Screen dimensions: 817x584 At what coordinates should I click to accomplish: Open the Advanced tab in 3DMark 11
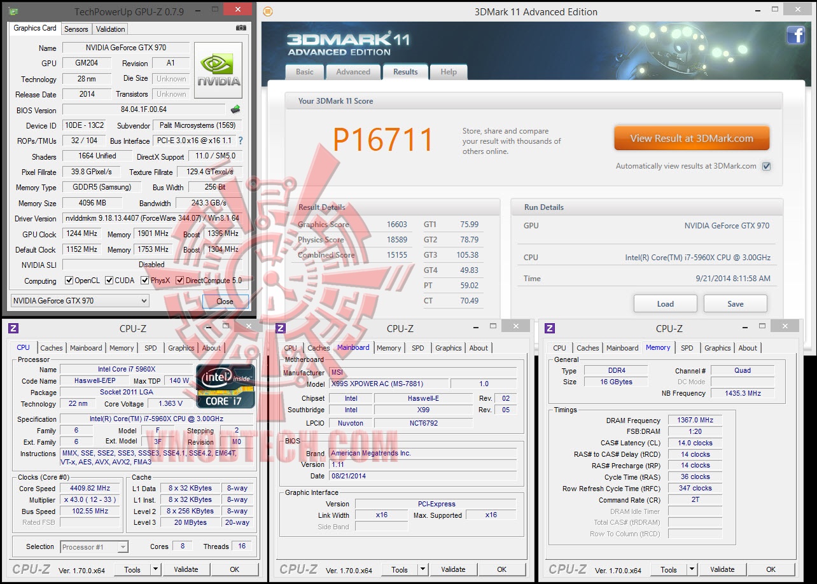coord(353,72)
